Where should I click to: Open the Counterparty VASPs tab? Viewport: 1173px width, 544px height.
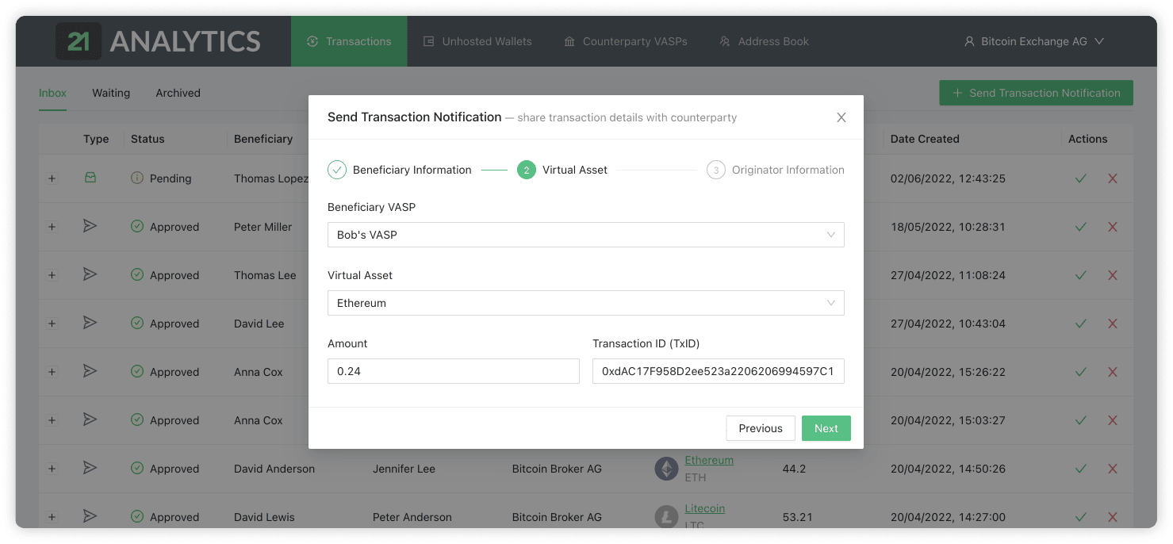[626, 41]
